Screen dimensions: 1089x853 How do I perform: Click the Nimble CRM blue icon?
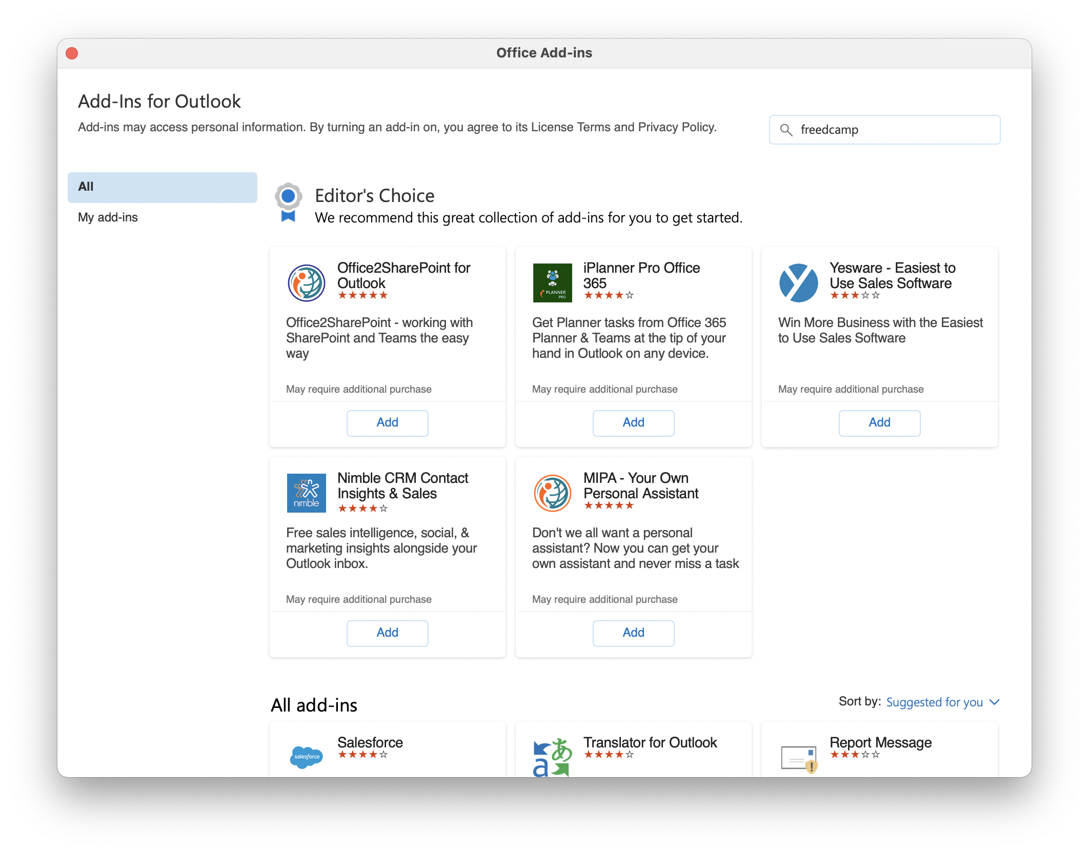pyautogui.click(x=306, y=493)
